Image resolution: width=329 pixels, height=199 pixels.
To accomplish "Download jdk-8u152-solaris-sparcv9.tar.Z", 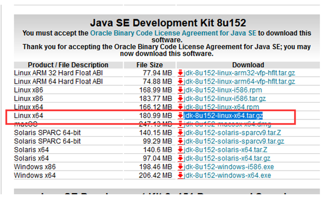I will [232, 133].
